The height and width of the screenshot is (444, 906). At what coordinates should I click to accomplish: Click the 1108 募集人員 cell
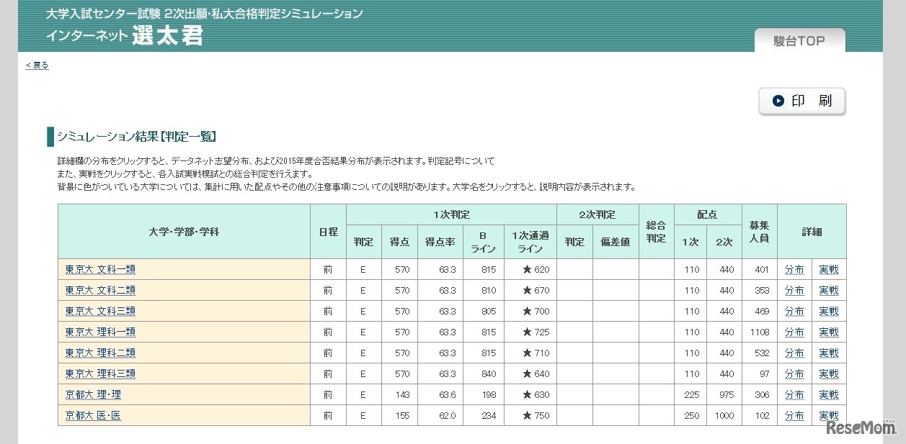760,332
